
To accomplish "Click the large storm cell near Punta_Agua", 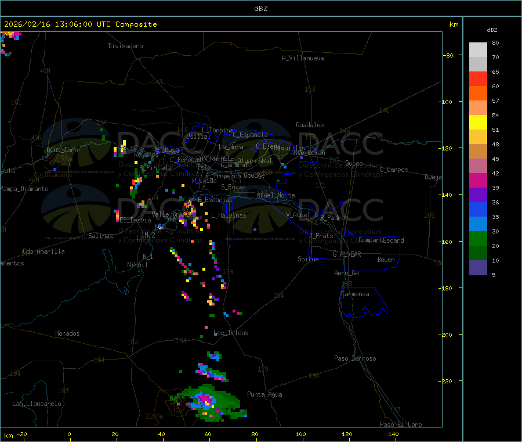I will [208, 402].
